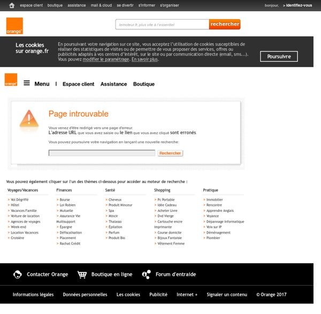Open Agences de voyages link
321x314 pixels.
pos(26,221)
